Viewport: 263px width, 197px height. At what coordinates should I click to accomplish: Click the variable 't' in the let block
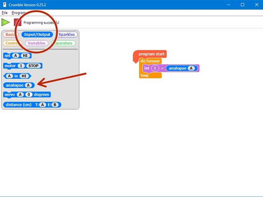pyautogui.click(x=155, y=68)
